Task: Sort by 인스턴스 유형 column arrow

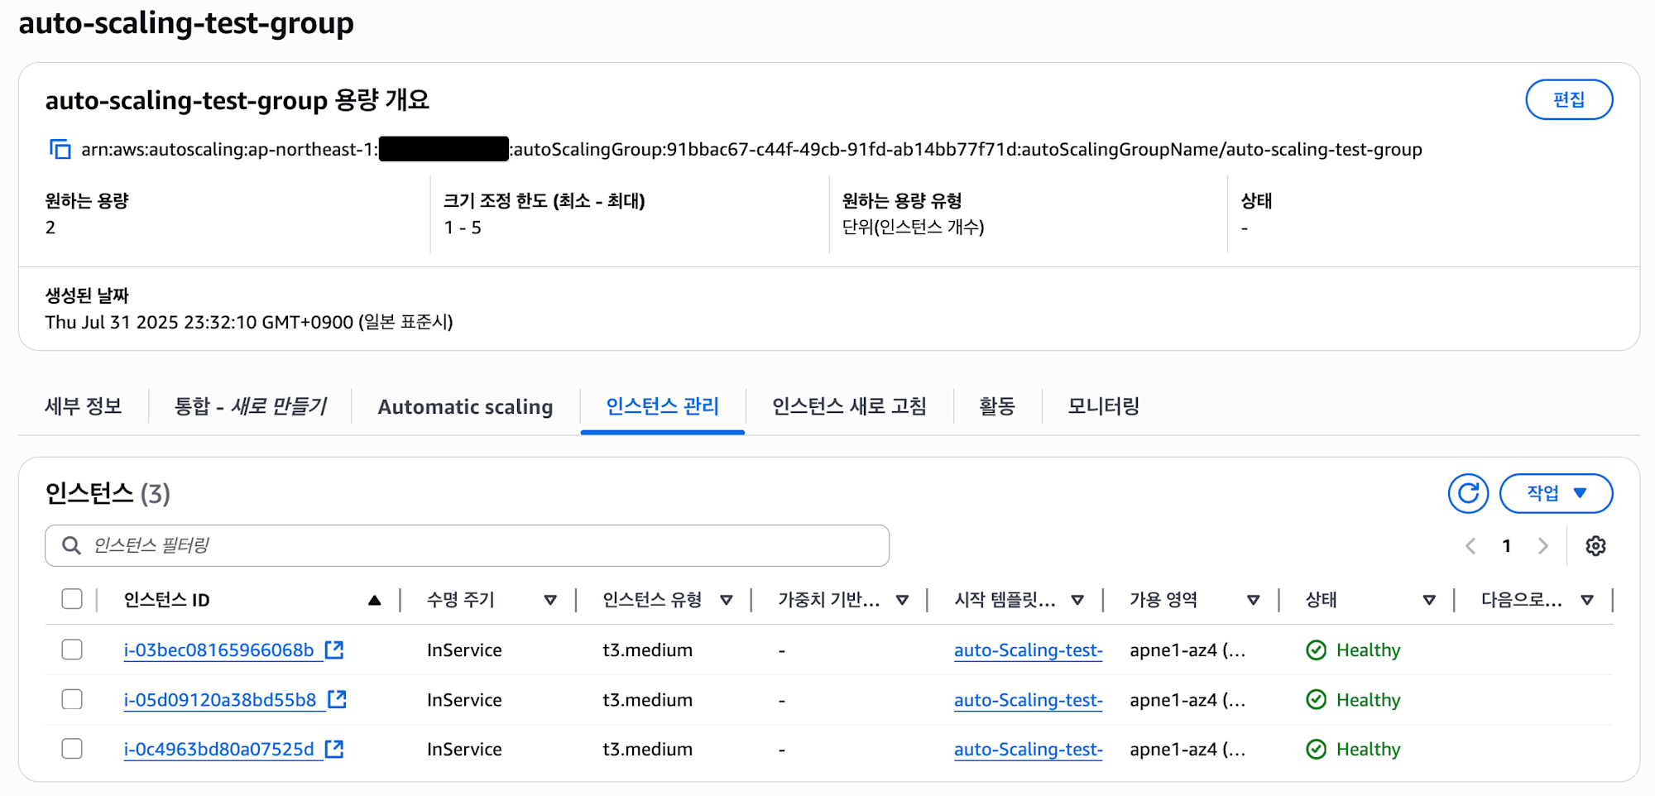Action: [x=727, y=601]
